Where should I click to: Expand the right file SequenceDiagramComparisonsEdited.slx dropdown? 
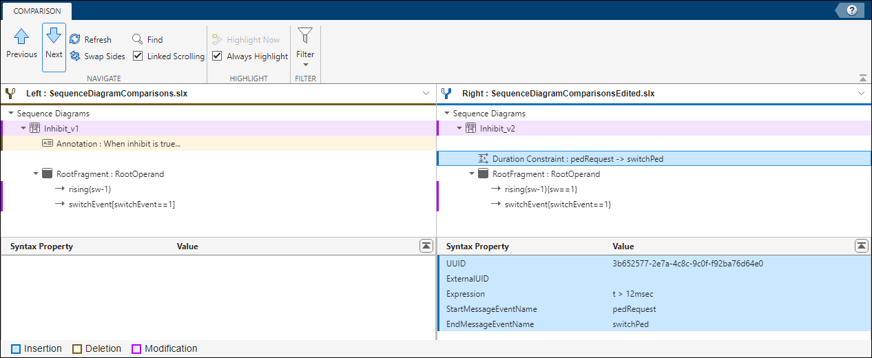(861, 93)
